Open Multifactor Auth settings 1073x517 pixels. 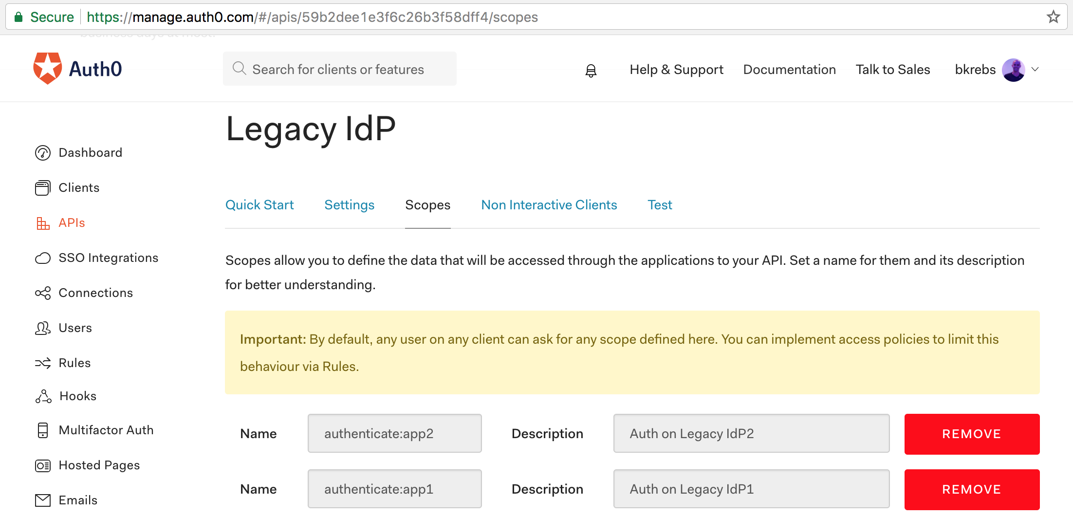pyautogui.click(x=106, y=430)
